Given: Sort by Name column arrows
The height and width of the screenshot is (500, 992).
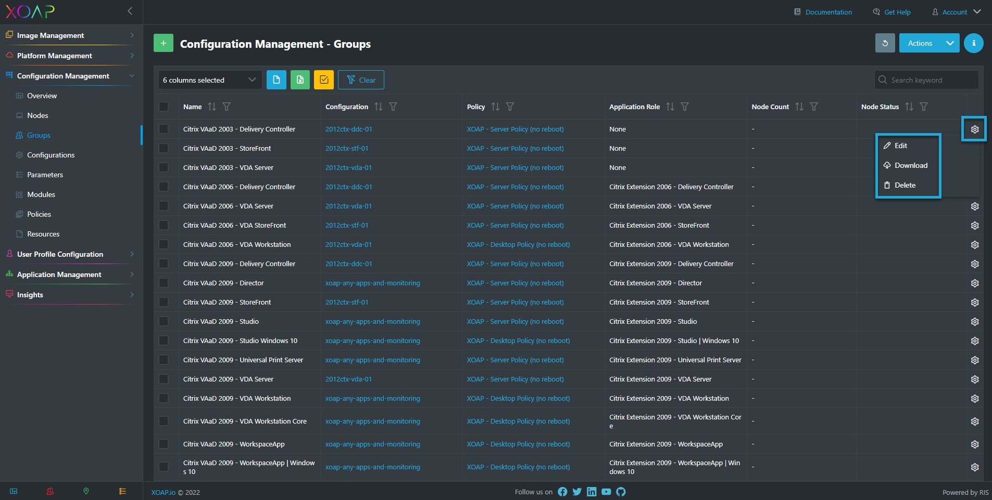Looking at the screenshot, I should click(x=212, y=107).
